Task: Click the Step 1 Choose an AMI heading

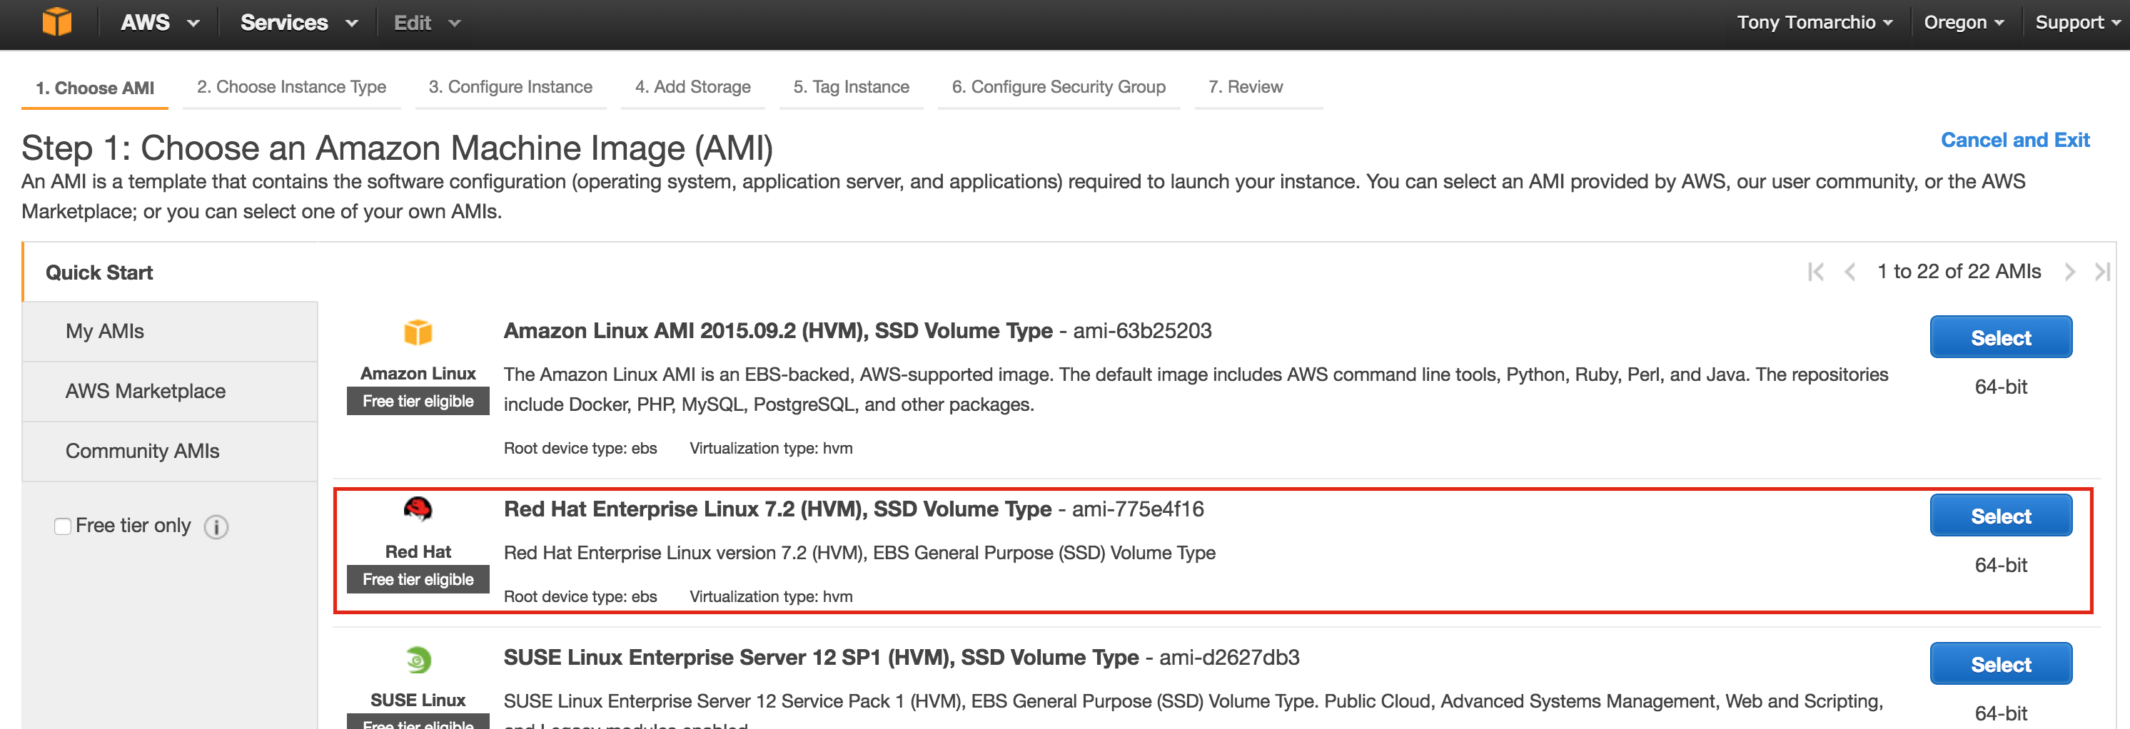Action: [x=397, y=149]
